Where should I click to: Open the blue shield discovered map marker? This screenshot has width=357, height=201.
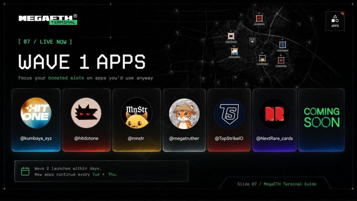coord(282,44)
